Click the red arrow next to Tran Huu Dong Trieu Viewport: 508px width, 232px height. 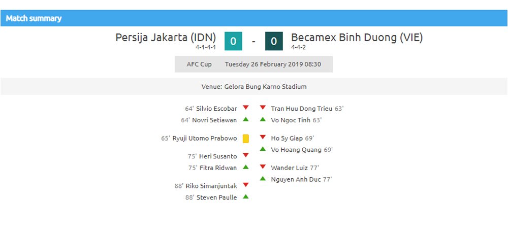[x=263, y=108]
